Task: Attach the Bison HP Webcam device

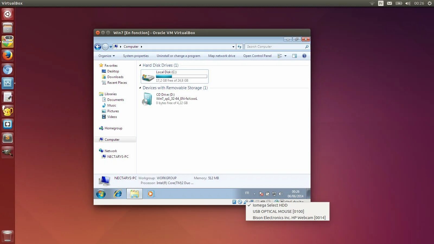Action: [289, 217]
